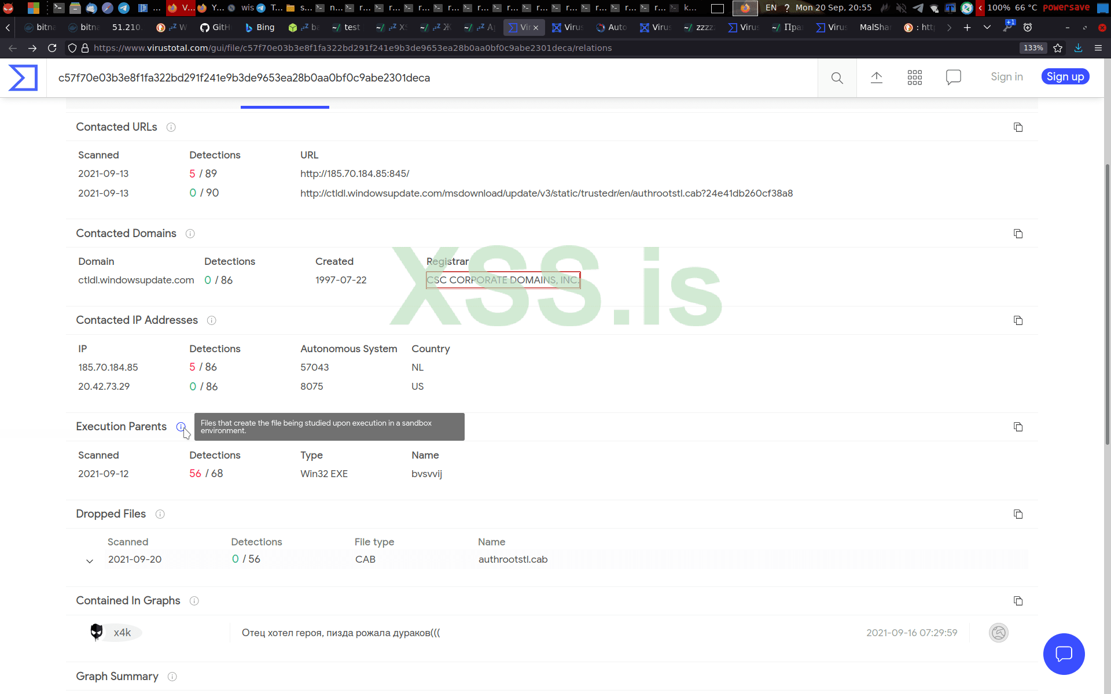1111x694 pixels.
Task: Click the 133% zoom level indicator
Action: tap(1033, 48)
